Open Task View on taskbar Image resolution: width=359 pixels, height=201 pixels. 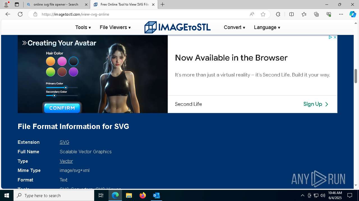point(101,195)
